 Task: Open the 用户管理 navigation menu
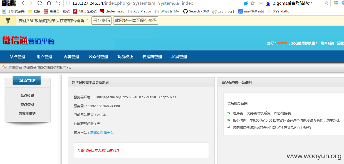[44, 57]
